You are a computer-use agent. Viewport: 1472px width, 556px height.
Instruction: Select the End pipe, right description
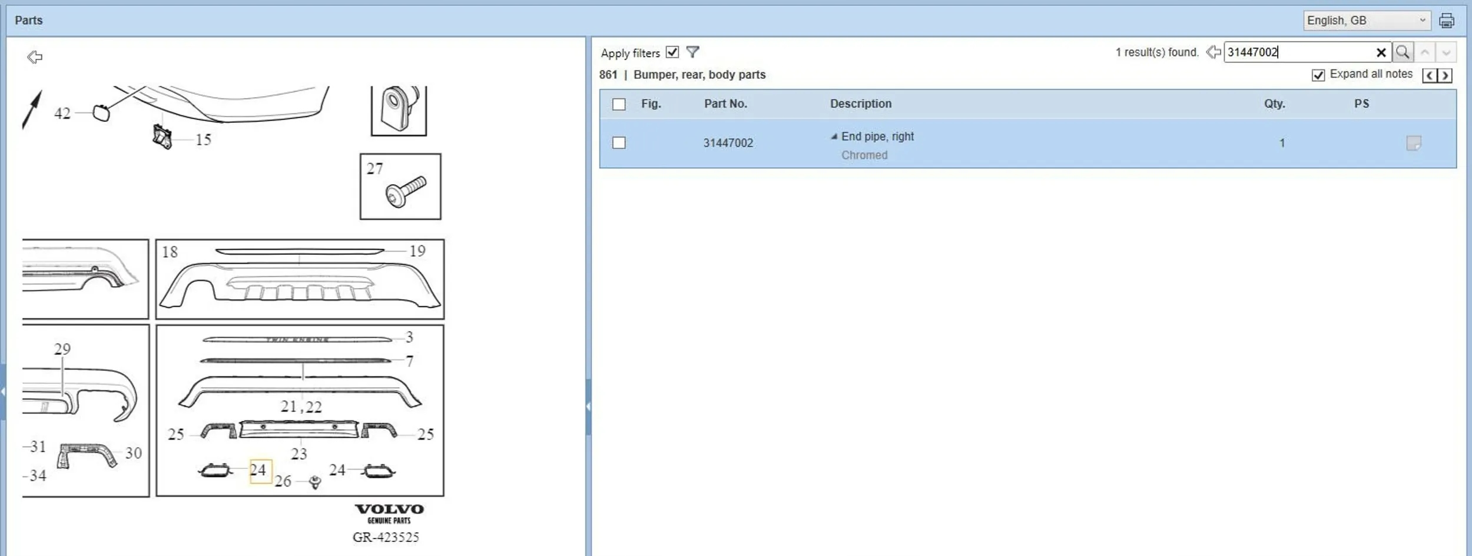(877, 136)
